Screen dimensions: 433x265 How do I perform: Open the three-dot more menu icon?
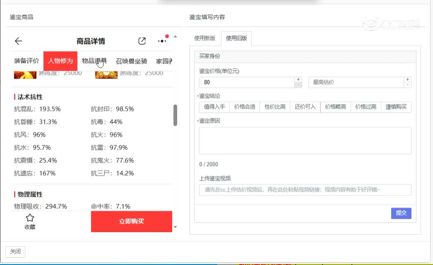162,41
